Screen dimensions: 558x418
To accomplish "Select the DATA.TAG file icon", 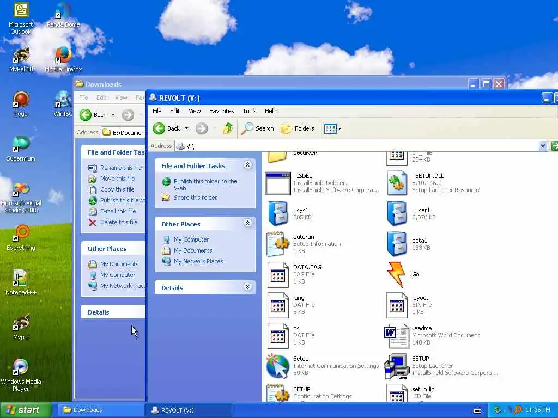I will 278,274.
